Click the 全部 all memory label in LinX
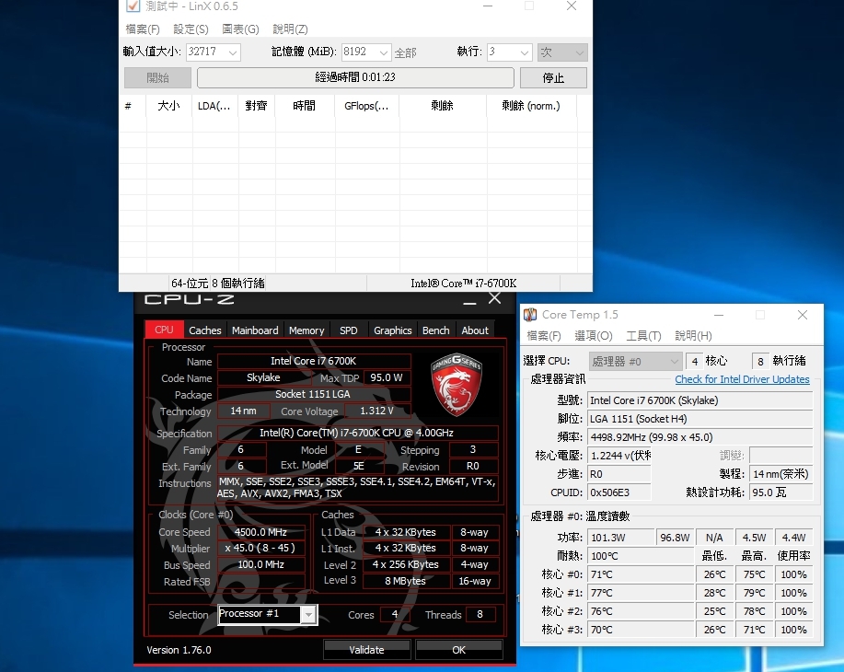Viewport: 844px width, 672px height. [405, 52]
